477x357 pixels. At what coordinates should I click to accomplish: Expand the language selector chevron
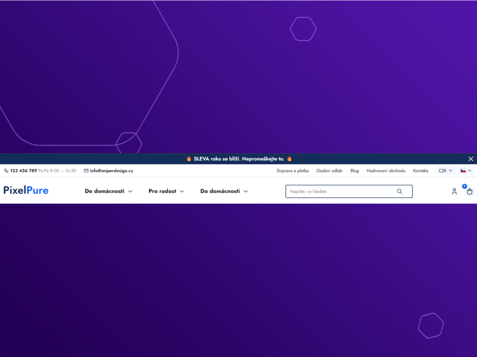click(470, 170)
